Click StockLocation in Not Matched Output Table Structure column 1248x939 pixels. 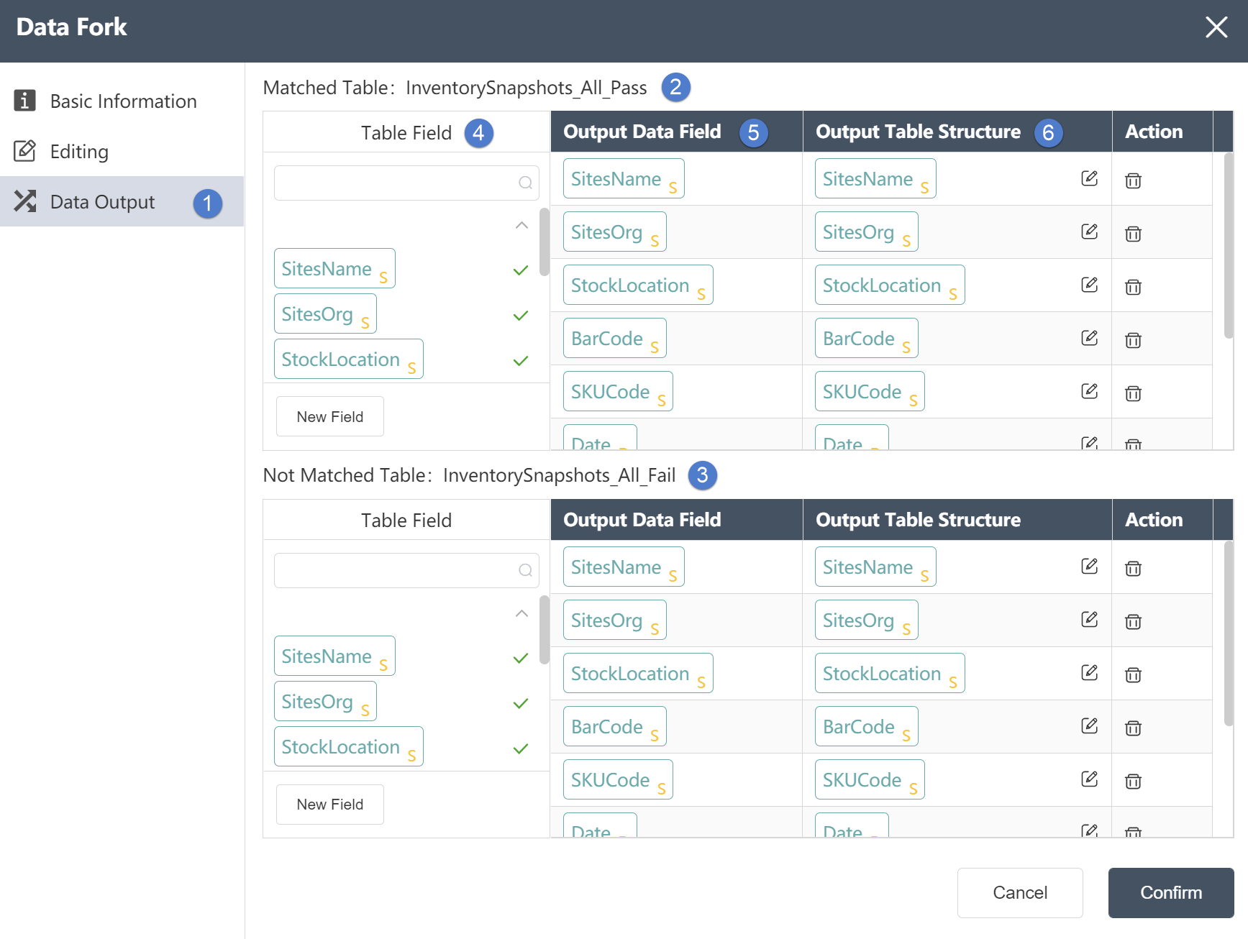[x=890, y=673]
